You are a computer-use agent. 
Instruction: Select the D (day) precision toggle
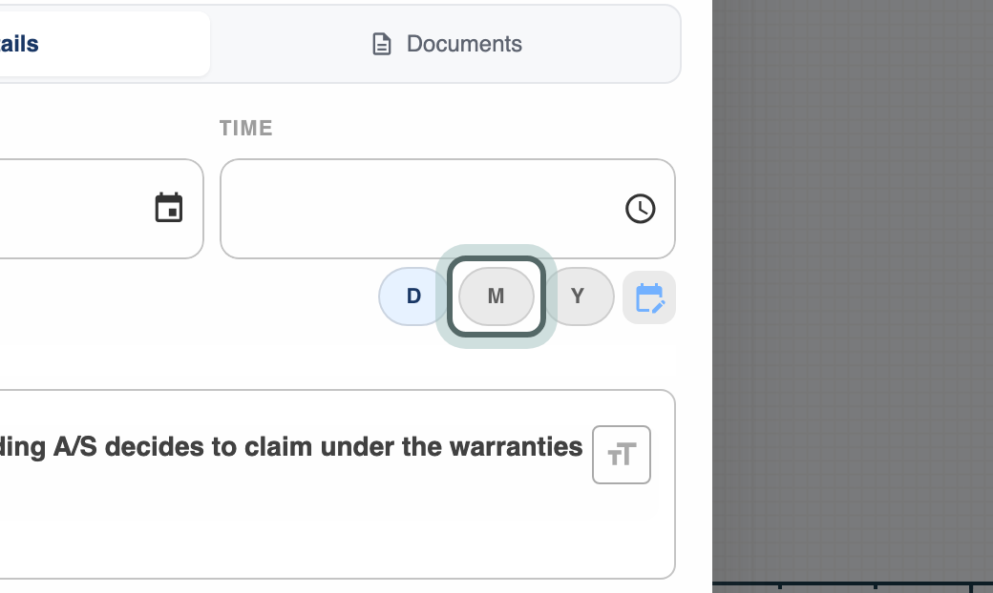(x=413, y=296)
